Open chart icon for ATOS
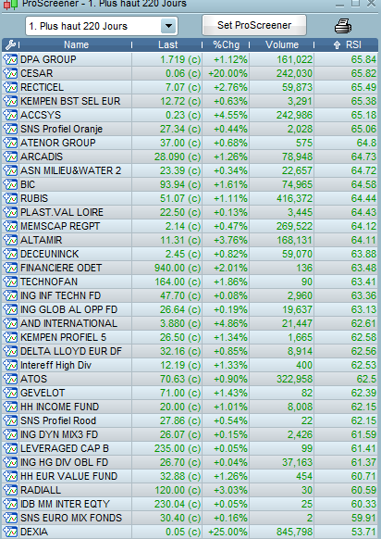This screenshot has height=539, width=381. [10, 379]
